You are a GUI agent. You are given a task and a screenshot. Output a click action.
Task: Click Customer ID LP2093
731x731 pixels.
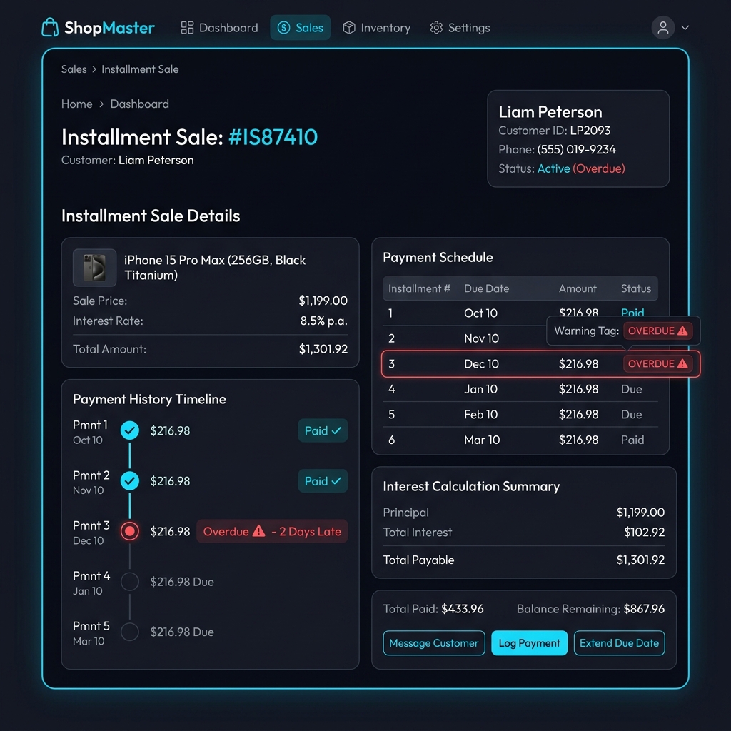[x=590, y=131]
